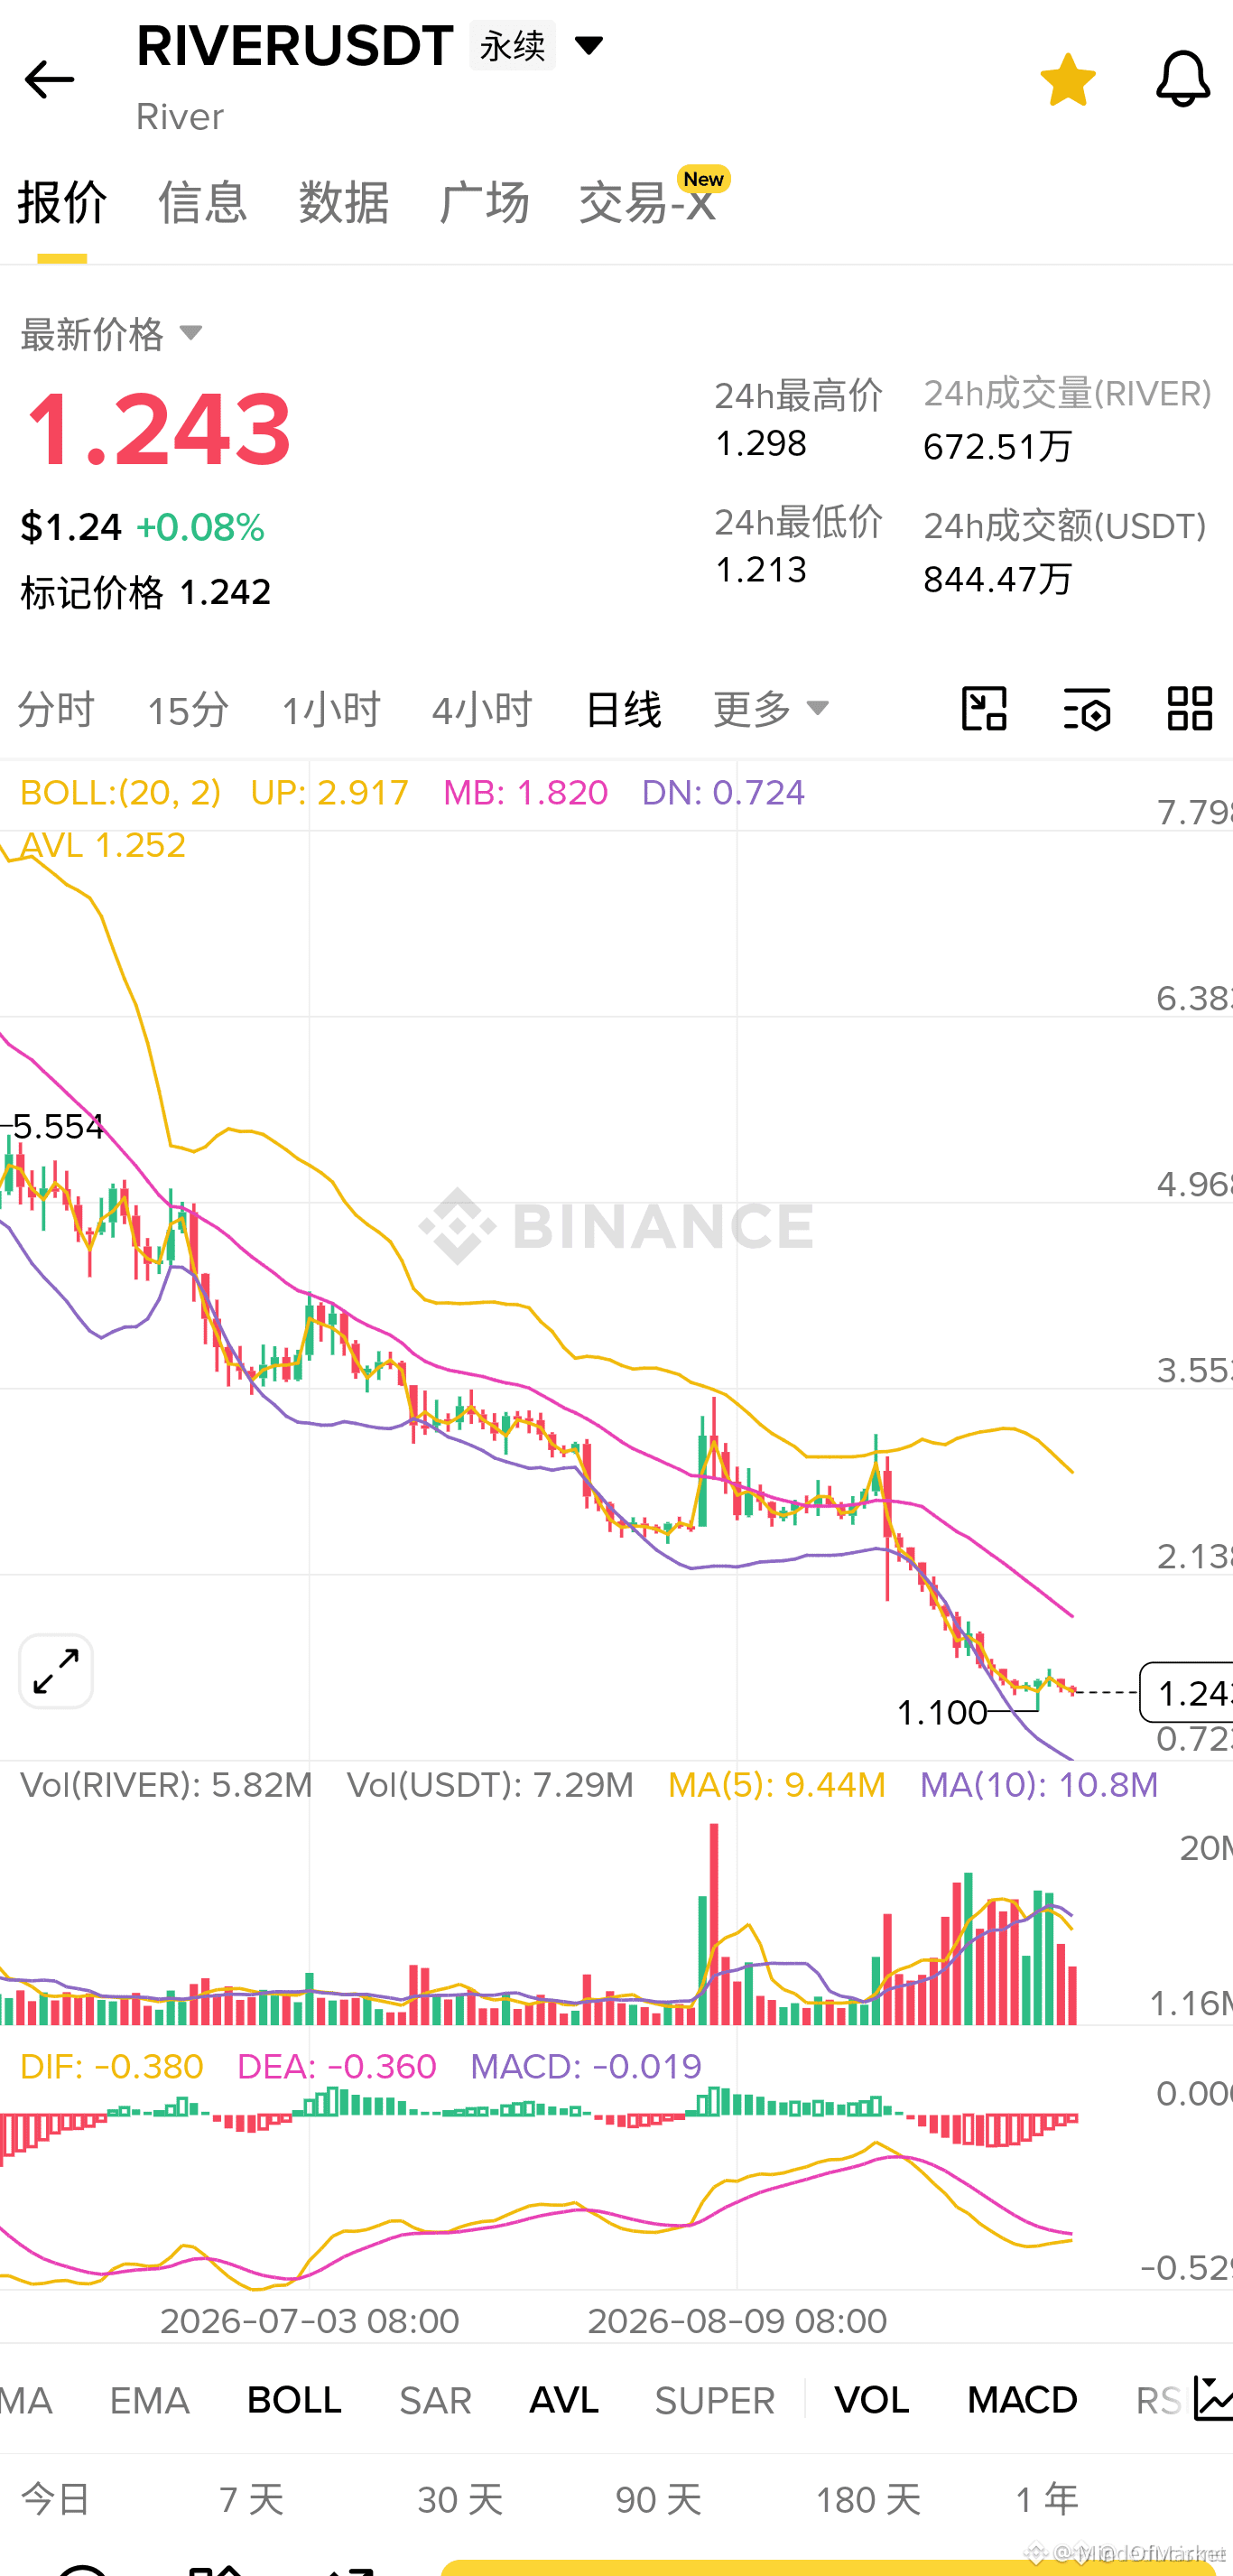Tap the back arrow icon
This screenshot has height=2576, width=1233.
(49, 80)
